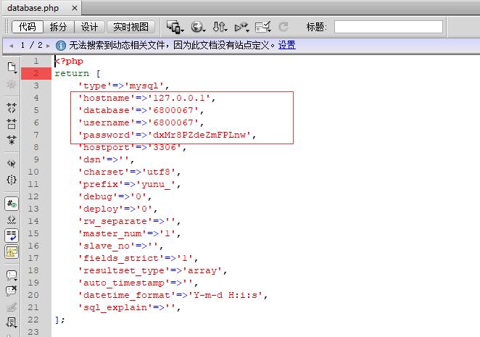This screenshot has height=337, width=480.
Task: Expand the visual aids dropdown
Action: [263, 27]
